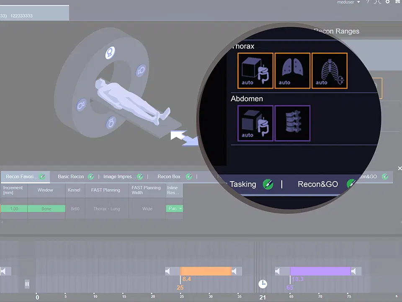
Task: Click the help question mark icon
Action: click(x=368, y=2)
